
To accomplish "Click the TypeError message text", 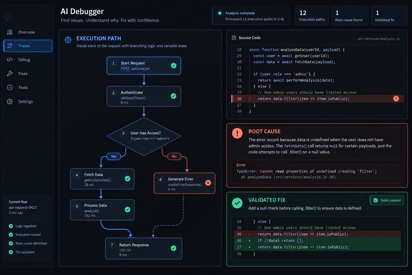I will tap(307, 171).
